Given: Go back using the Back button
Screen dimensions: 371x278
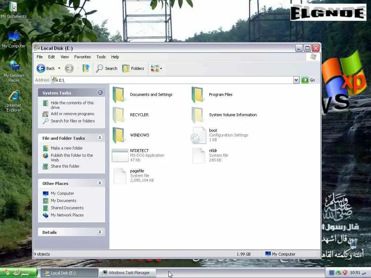Looking at the screenshot, I should coord(46,68).
